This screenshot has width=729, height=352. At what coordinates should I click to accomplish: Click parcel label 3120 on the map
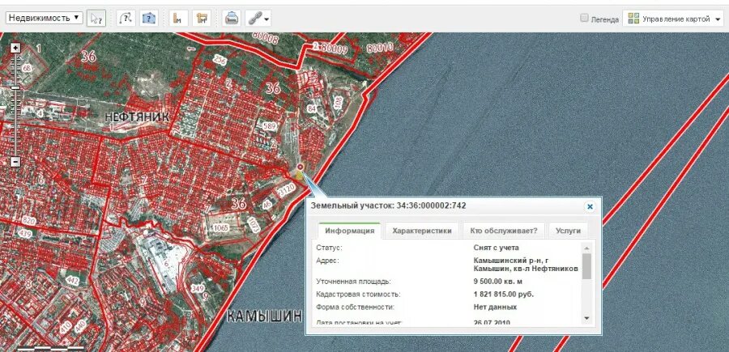[x=285, y=189]
